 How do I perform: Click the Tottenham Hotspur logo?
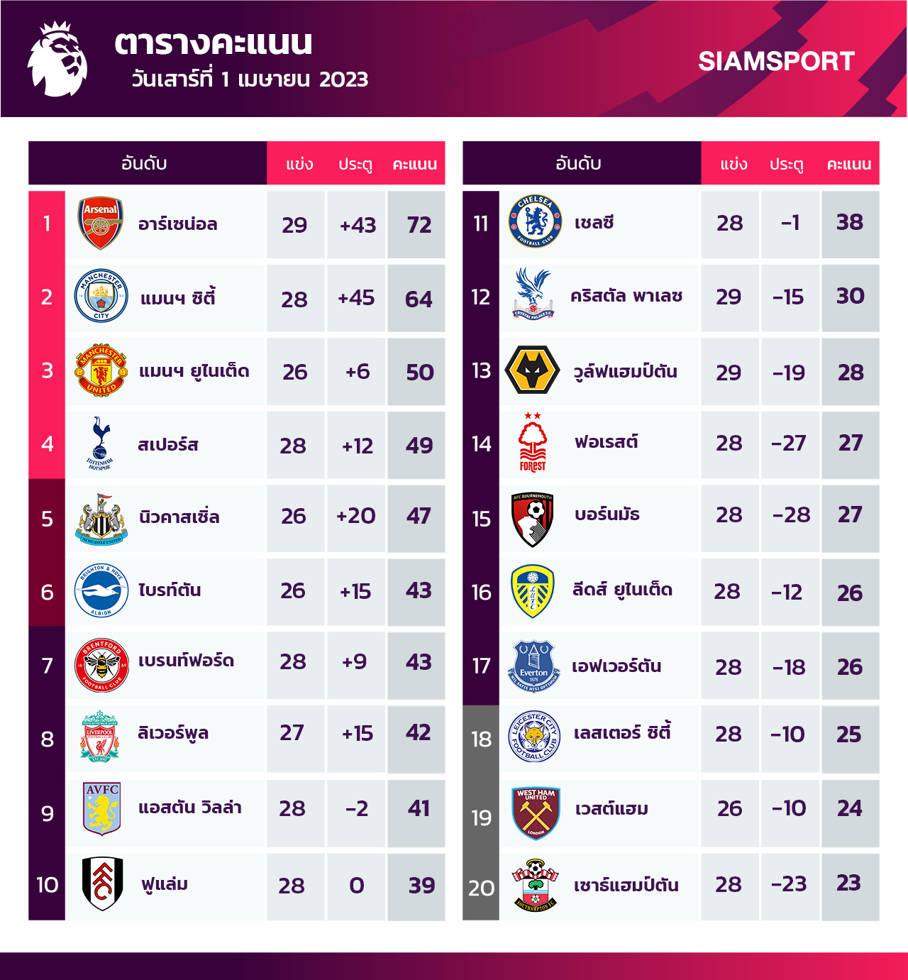point(100,444)
